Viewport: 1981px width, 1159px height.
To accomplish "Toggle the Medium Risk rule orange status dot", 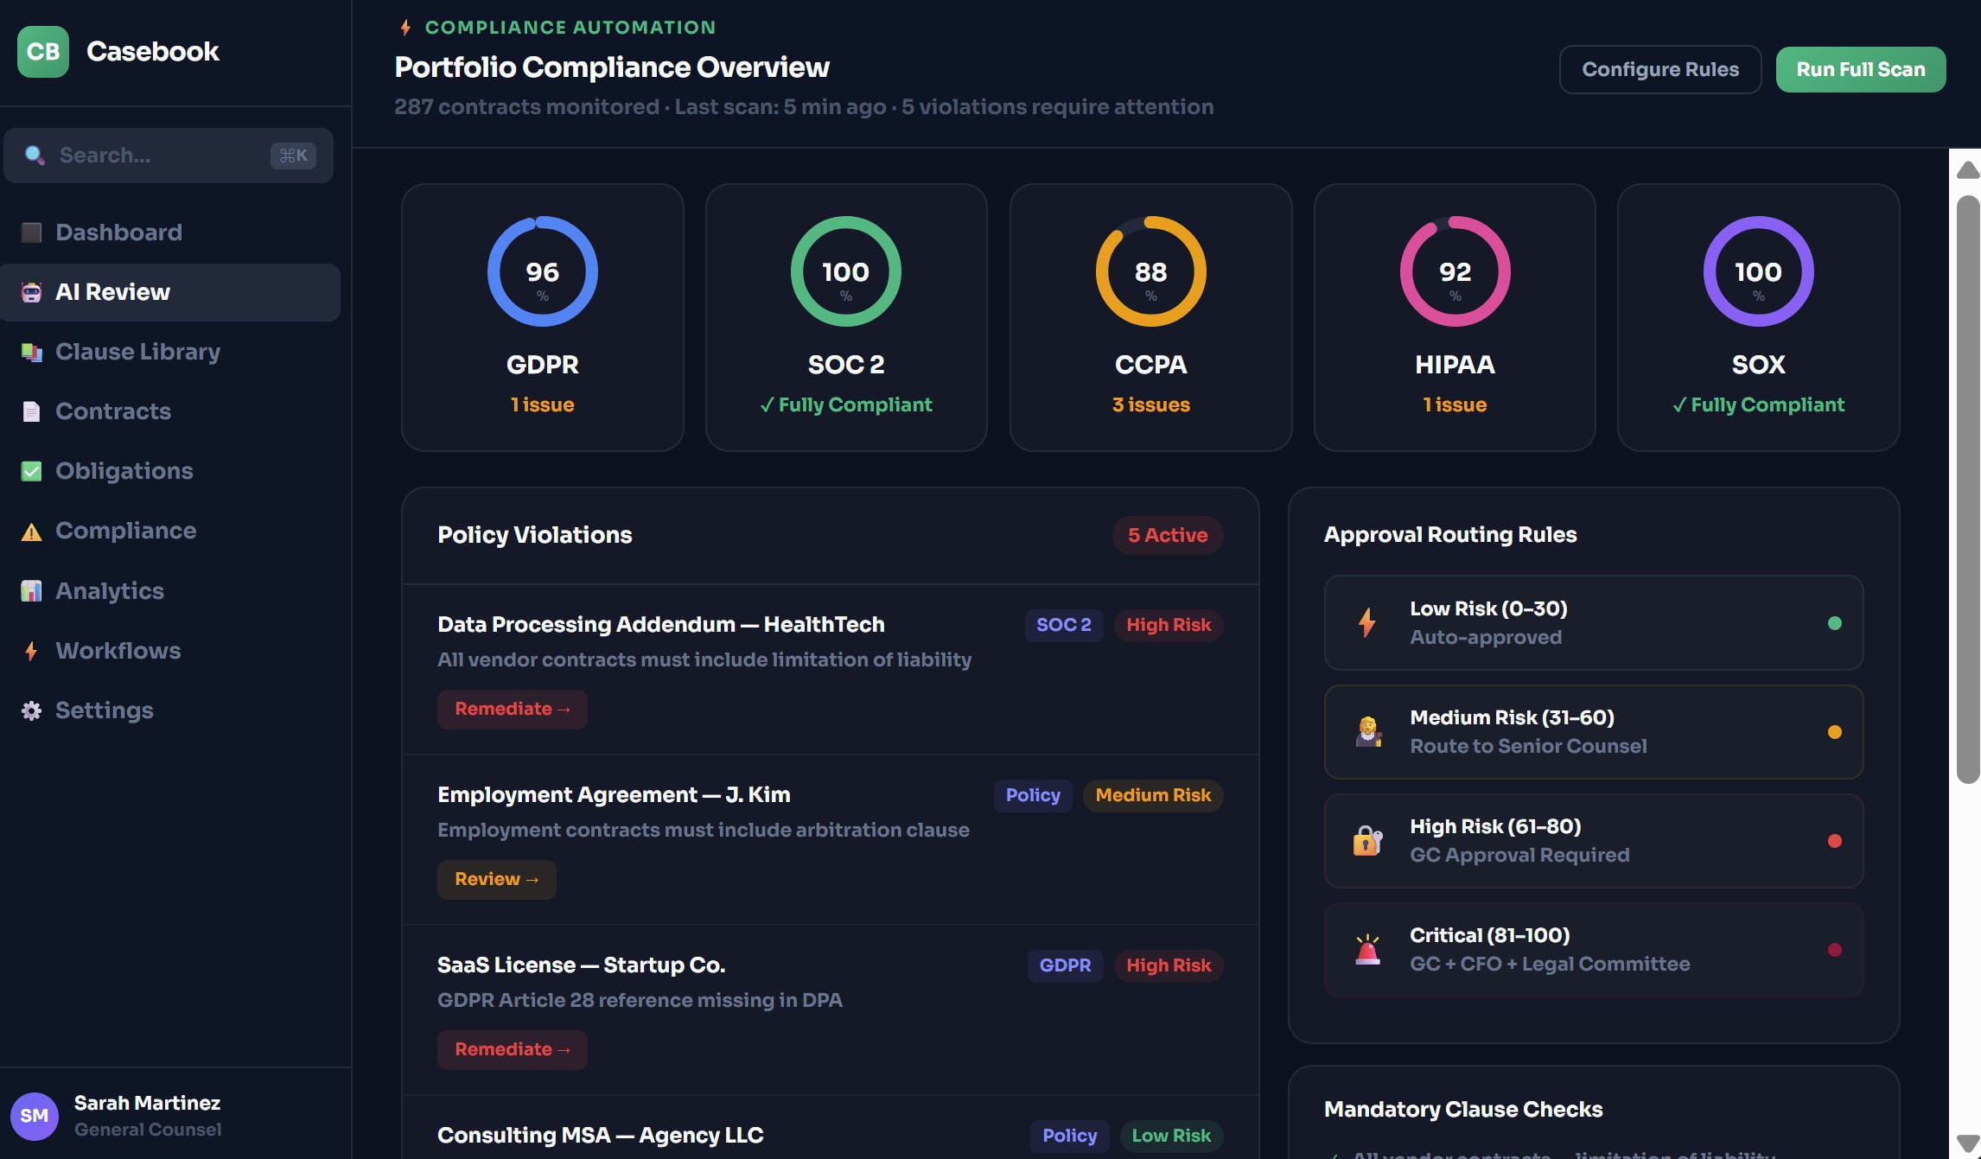I will tap(1834, 732).
